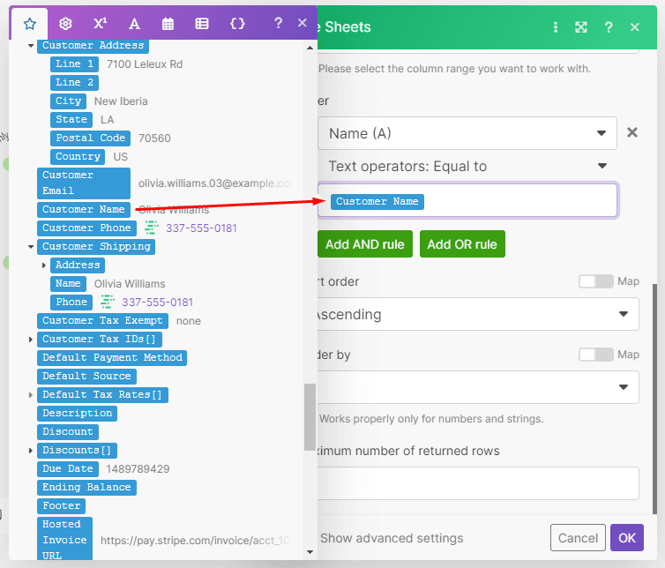Open date and time functions tab
This screenshot has width=665, height=568.
point(168,24)
